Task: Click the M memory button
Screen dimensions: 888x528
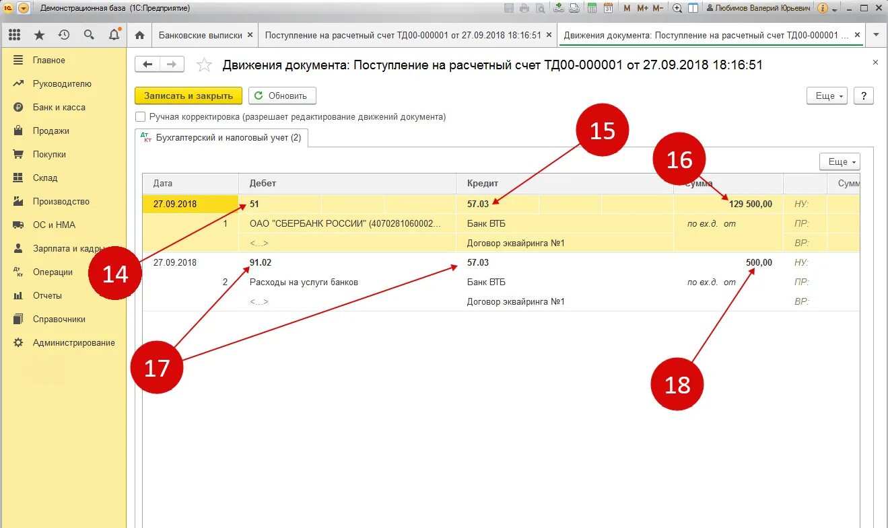Action: coord(627,8)
